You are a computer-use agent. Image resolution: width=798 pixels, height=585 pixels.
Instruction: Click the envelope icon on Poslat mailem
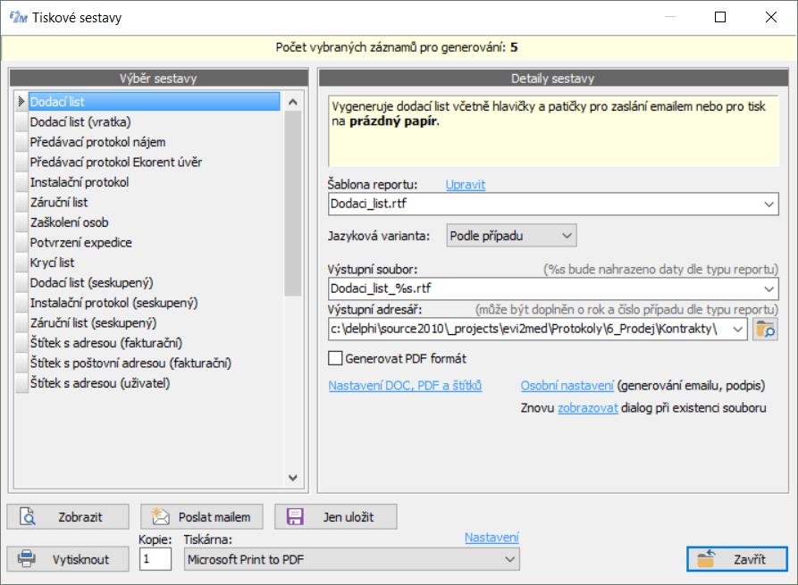coord(160,516)
